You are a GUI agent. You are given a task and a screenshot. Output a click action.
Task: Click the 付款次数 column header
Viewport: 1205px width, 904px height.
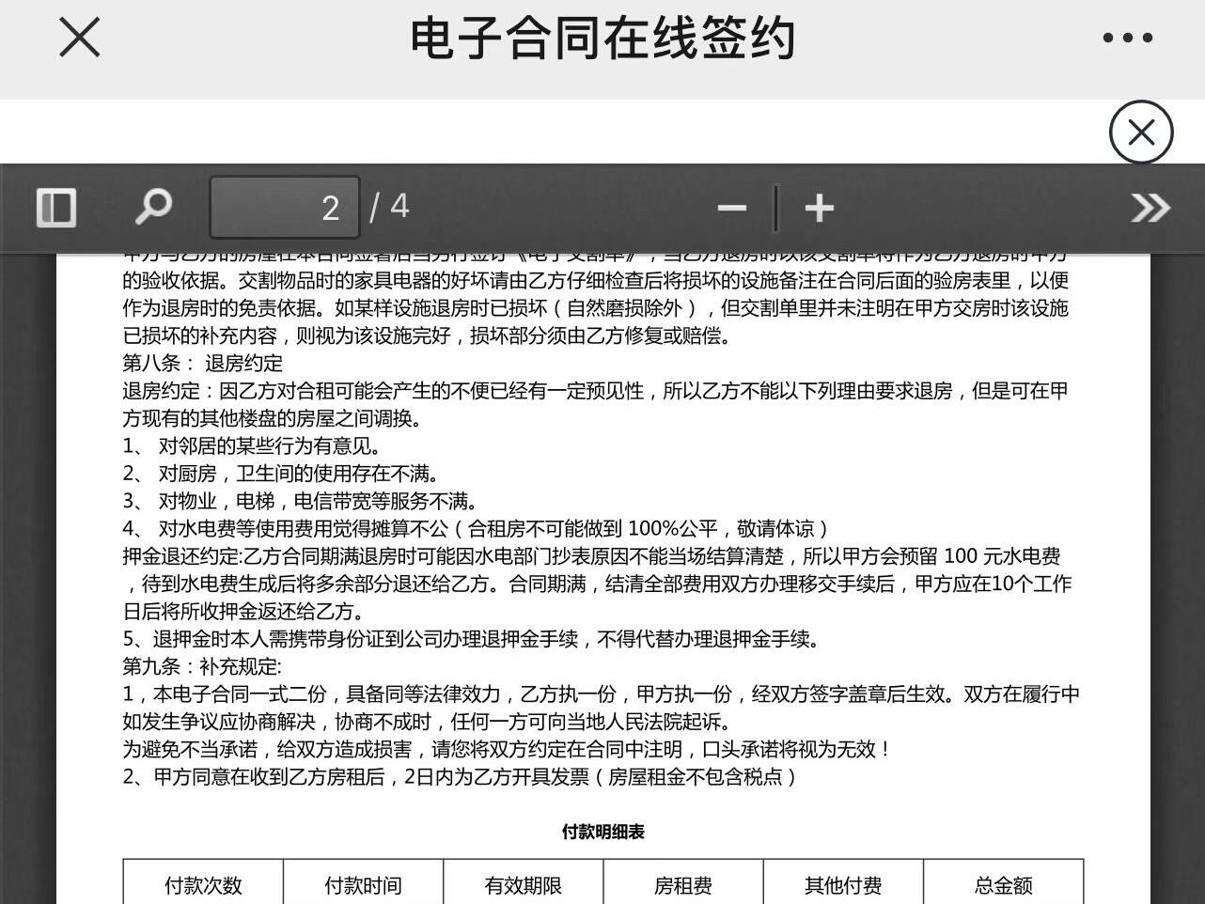point(203,885)
